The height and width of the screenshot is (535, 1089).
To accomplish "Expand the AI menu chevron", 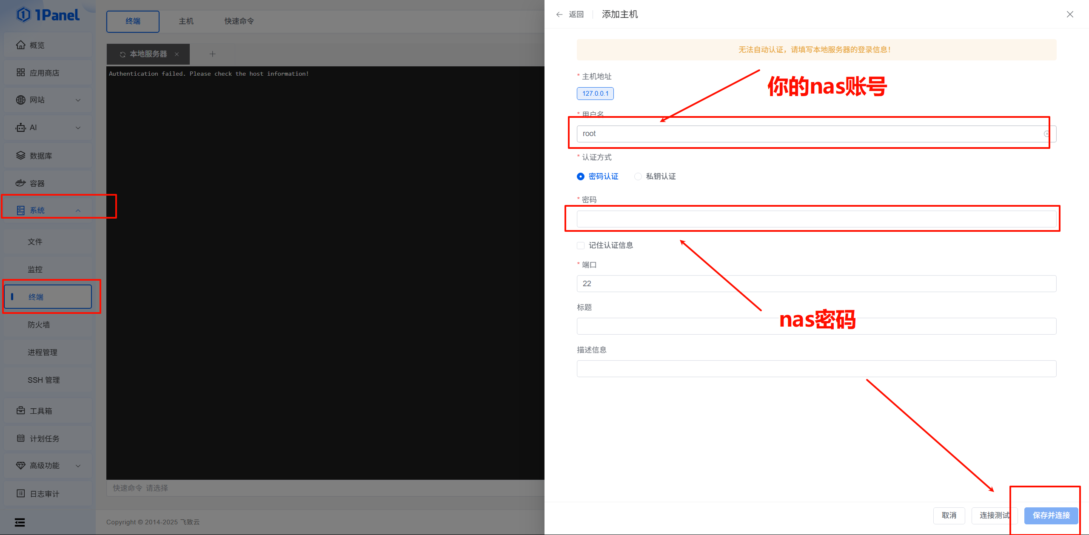I will (x=78, y=128).
